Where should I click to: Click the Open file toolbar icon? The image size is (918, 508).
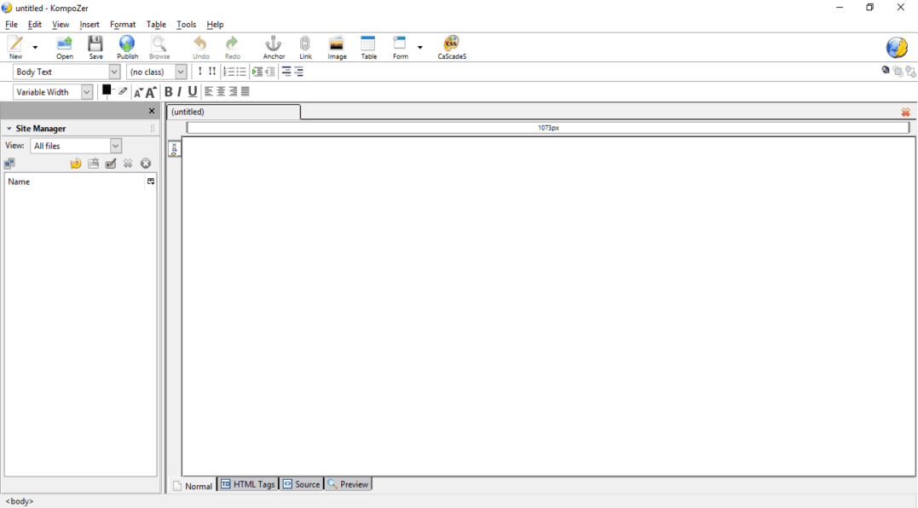tap(65, 47)
